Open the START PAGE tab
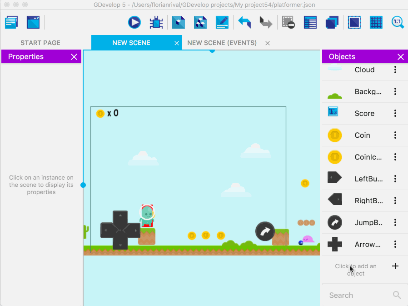 click(40, 43)
